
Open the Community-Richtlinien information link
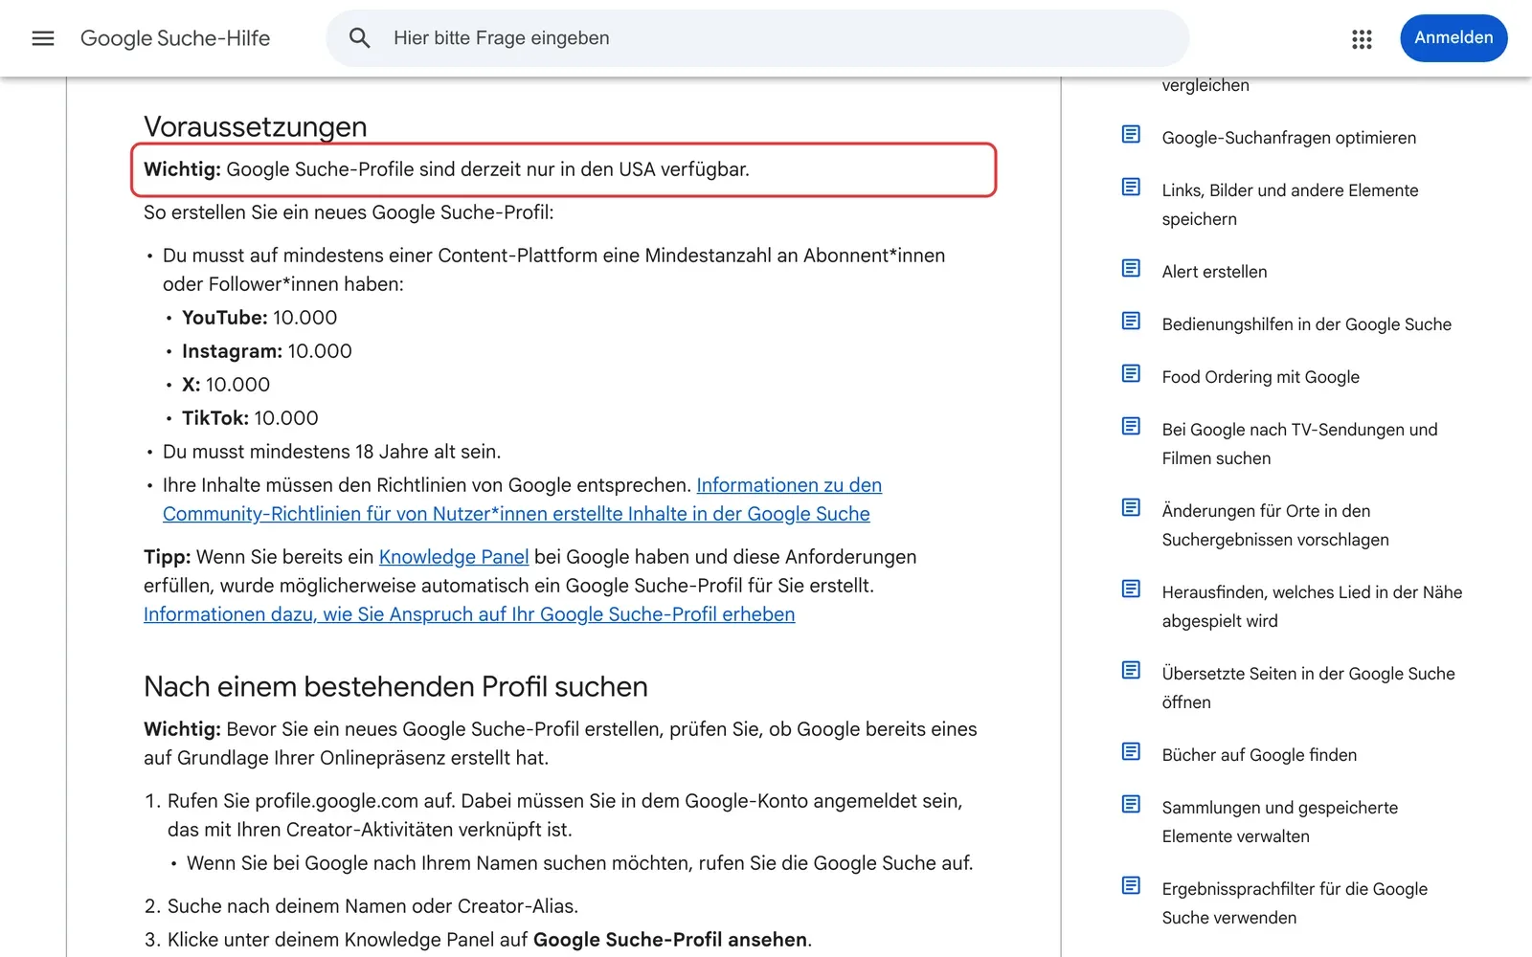[x=522, y=500]
